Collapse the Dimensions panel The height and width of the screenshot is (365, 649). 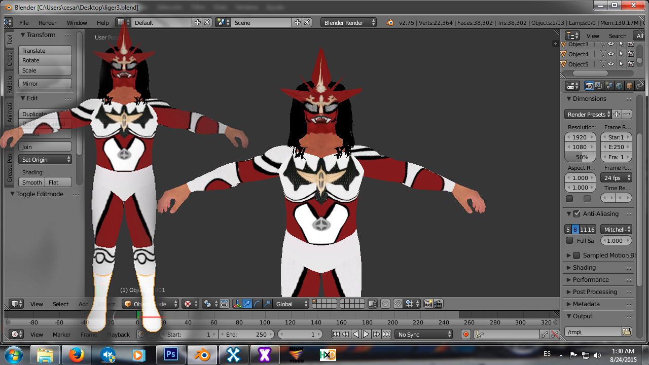pos(589,98)
